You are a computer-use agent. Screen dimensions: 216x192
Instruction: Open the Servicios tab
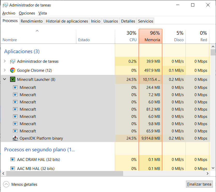146,21
